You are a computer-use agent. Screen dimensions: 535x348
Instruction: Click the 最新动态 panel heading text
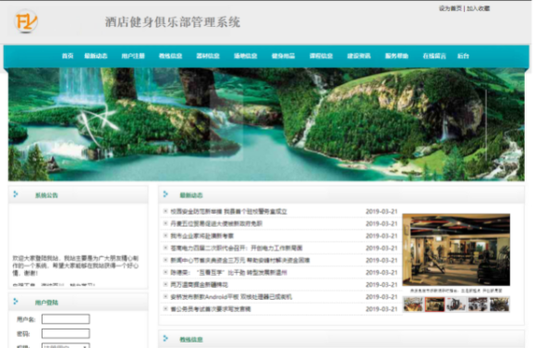coord(191,195)
